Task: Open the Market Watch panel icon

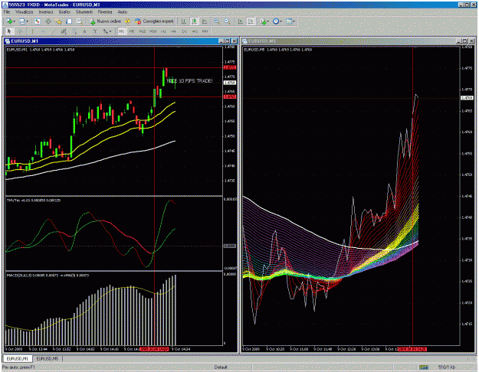Action: click(x=38, y=21)
